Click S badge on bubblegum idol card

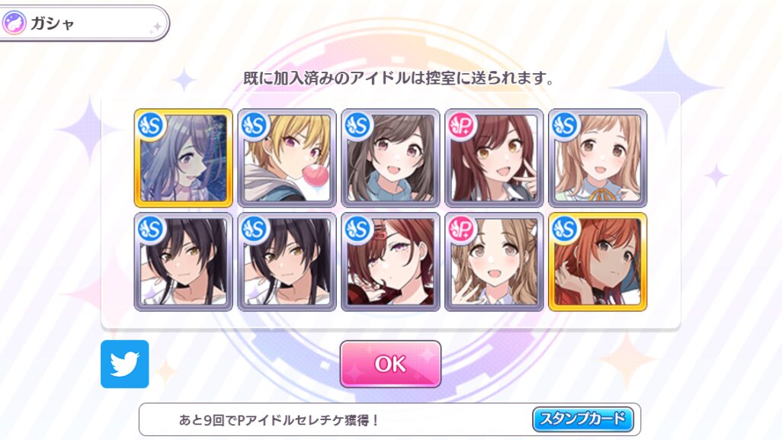point(255,125)
